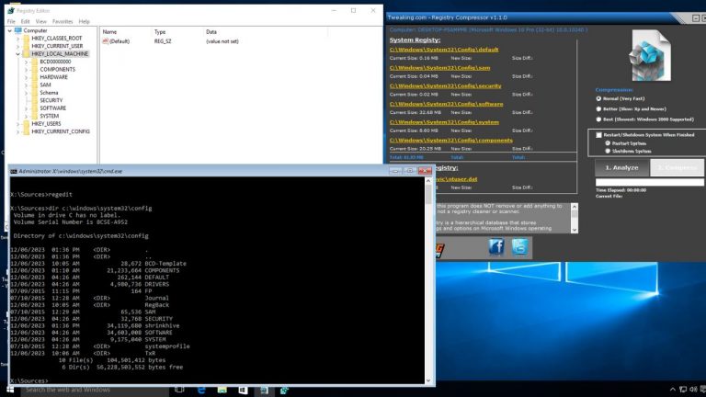Click the Computer icon in registry tree
The height and width of the screenshot is (397, 706).
click(x=18, y=30)
